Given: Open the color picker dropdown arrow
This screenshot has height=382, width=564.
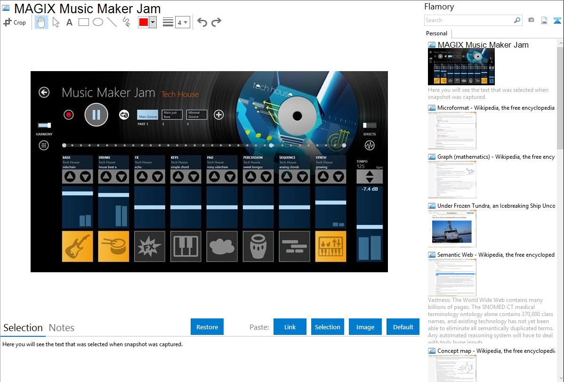Looking at the screenshot, I should tap(153, 22).
